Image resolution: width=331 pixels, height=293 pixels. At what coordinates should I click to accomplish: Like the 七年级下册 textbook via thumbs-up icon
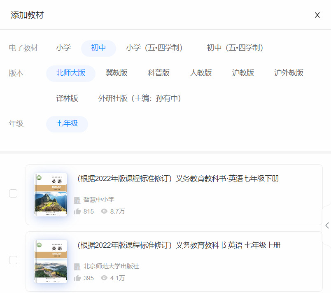click(x=78, y=211)
